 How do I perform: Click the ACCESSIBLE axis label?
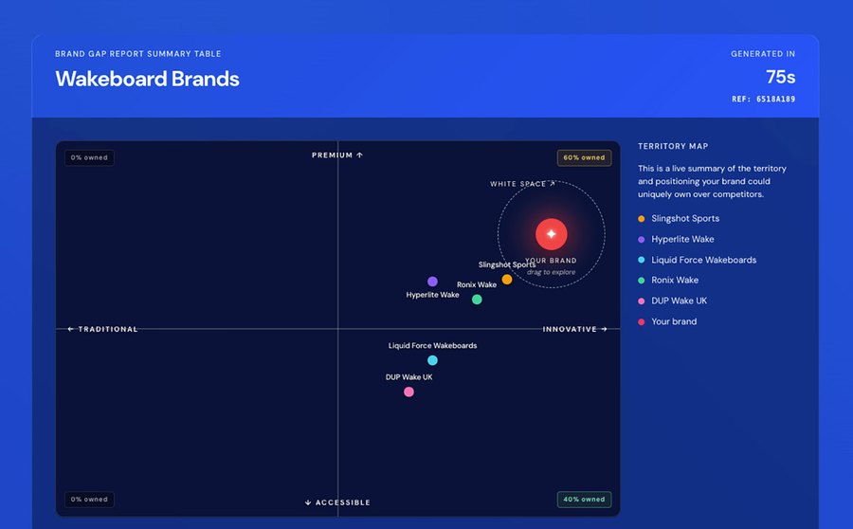pyautogui.click(x=337, y=502)
